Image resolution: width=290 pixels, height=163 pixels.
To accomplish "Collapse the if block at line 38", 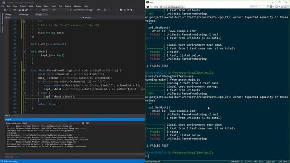I will click(x=24, y=81).
